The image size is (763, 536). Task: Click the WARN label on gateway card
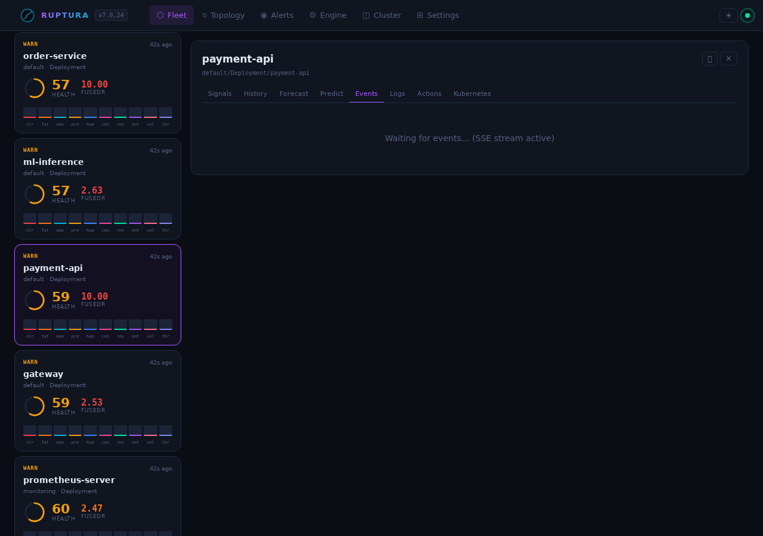click(30, 362)
